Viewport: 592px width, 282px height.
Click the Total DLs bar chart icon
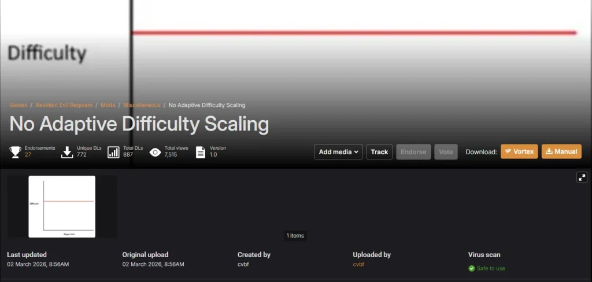(x=113, y=152)
